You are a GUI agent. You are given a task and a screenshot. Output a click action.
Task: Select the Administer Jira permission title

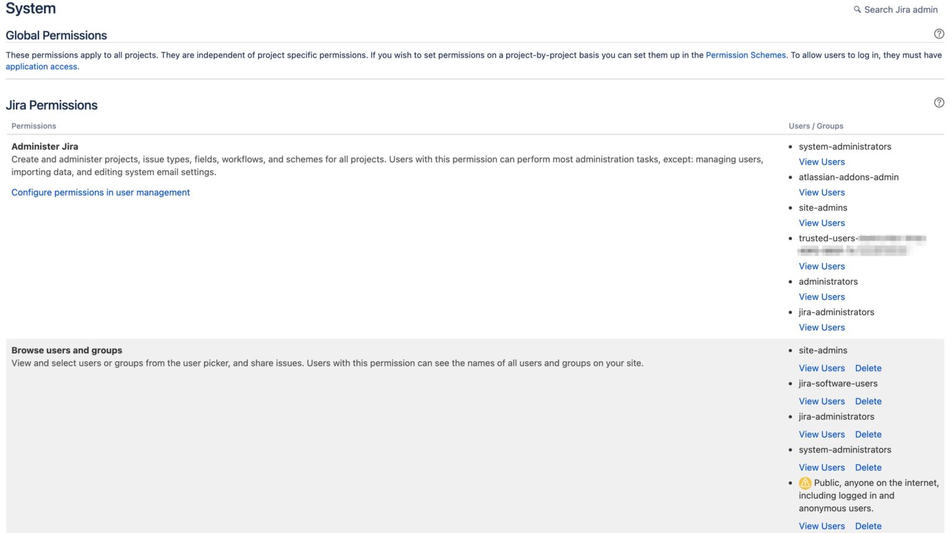45,147
